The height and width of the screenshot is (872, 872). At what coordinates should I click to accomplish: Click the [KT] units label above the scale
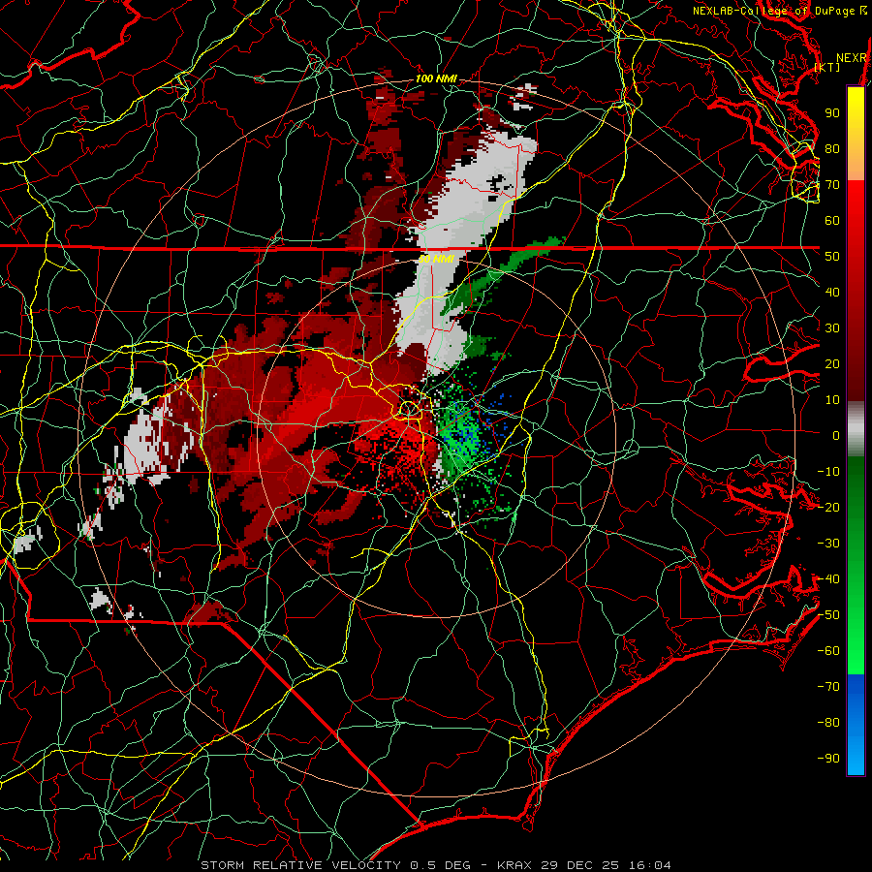pos(827,67)
